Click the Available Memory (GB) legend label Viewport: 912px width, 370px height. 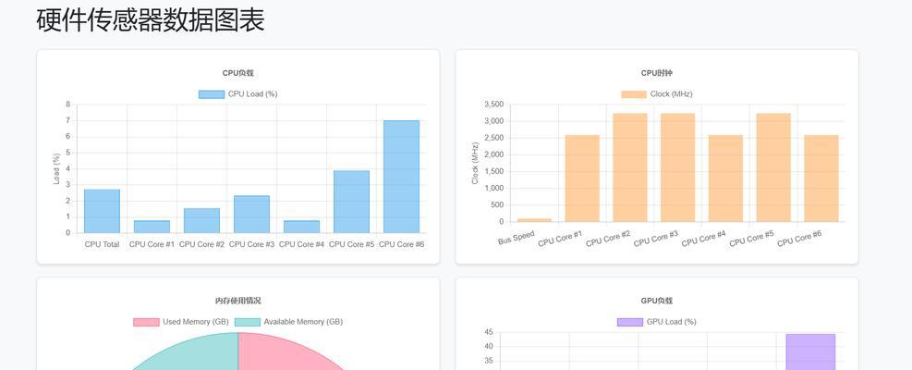303,322
